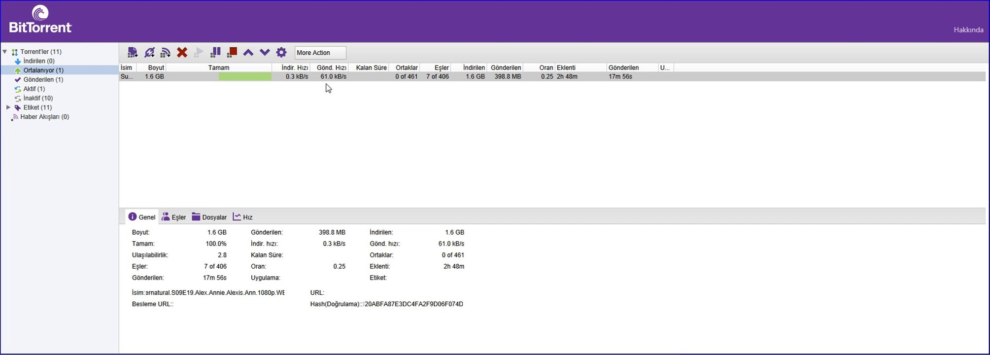
Task: Collapse the Torrent'ler tree node arrow
Action: (x=5, y=51)
